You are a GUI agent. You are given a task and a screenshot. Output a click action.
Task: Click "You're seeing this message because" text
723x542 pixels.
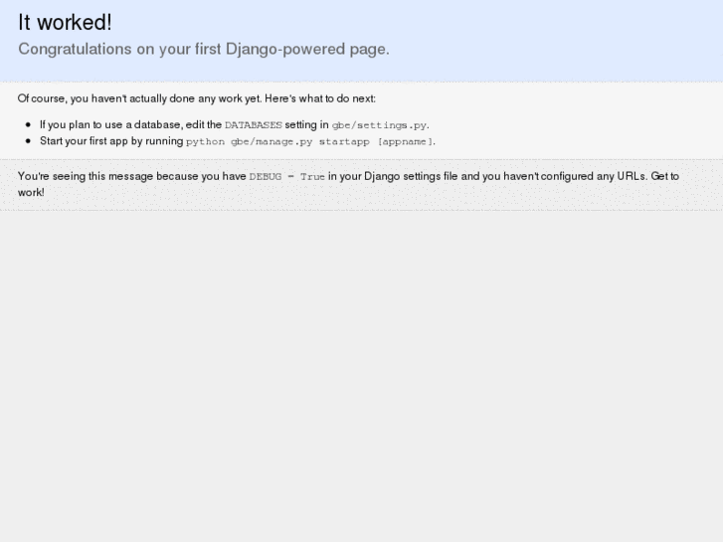[109, 176]
